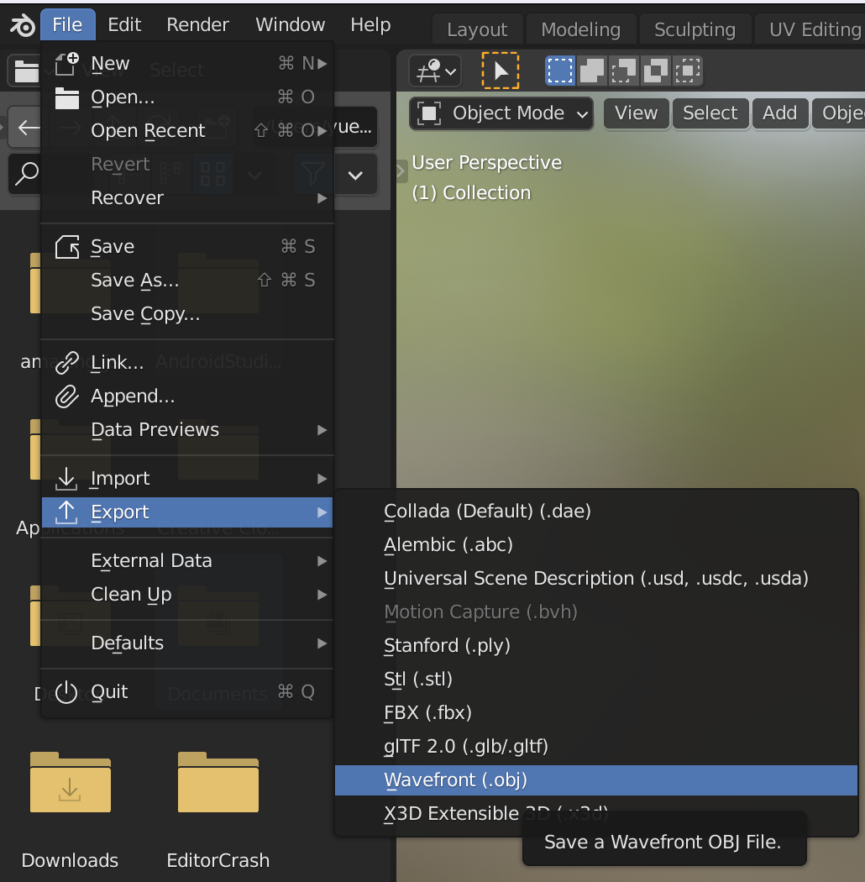Screen dimensions: 865x882
Task: Expand the Object Mode dropdown
Action: coord(501,113)
